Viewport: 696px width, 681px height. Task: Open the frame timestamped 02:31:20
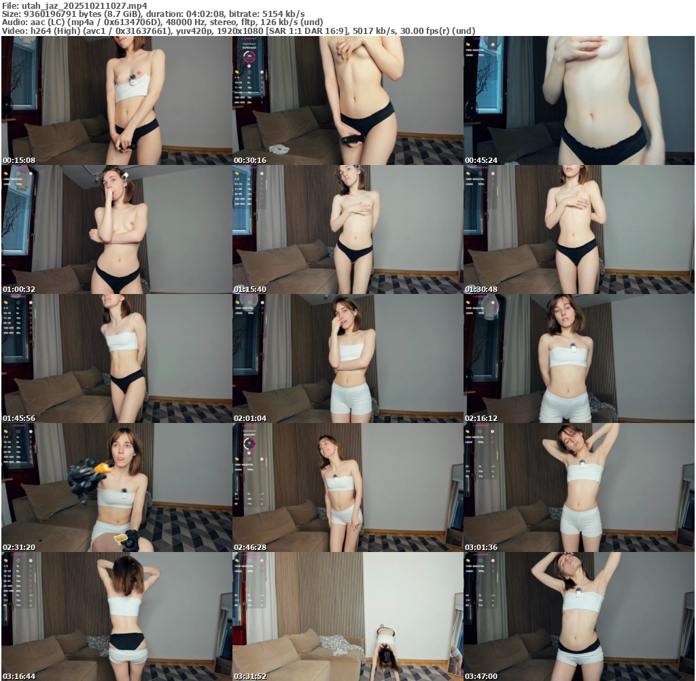click(x=116, y=487)
